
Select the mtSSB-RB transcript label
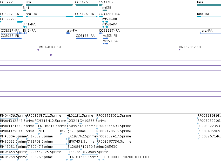pyautogui.click(x=110, y=19)
